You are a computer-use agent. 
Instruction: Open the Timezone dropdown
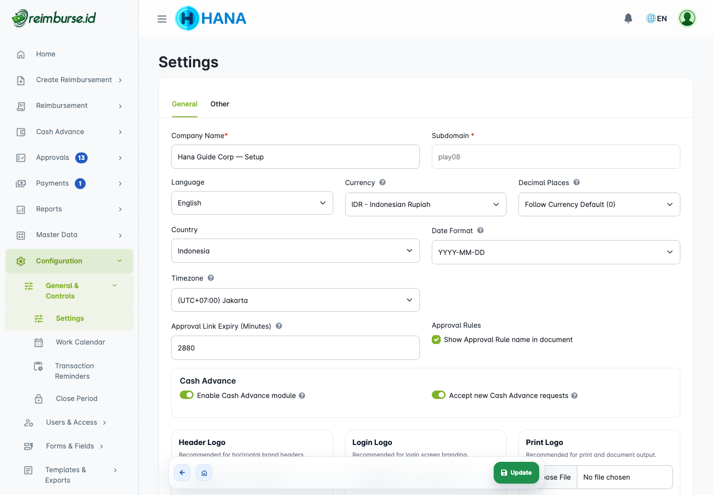(x=296, y=300)
